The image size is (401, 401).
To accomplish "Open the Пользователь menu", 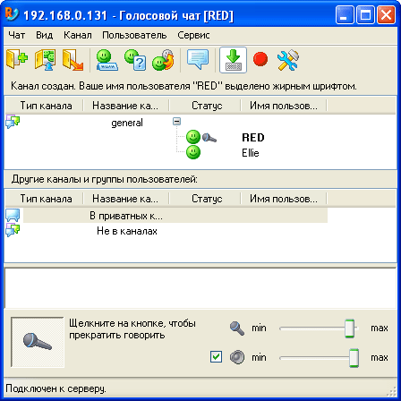I will [x=134, y=35].
